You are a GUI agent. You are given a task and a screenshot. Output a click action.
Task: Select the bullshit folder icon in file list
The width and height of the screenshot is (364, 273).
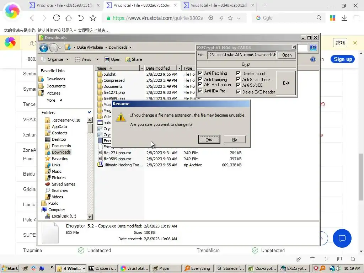click(x=100, y=74)
